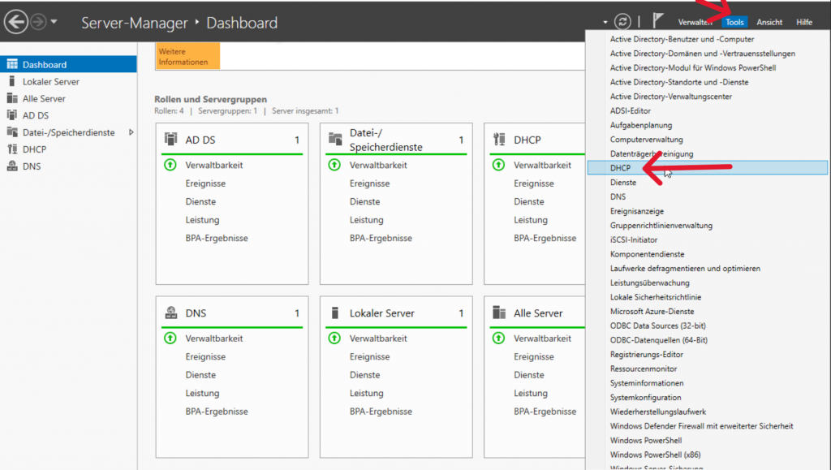Open the navigation history dropdown arrow
The width and height of the screenshot is (831, 470).
[54, 23]
